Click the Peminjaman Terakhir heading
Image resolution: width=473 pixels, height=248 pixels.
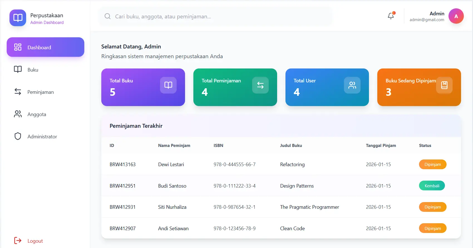tap(136, 126)
